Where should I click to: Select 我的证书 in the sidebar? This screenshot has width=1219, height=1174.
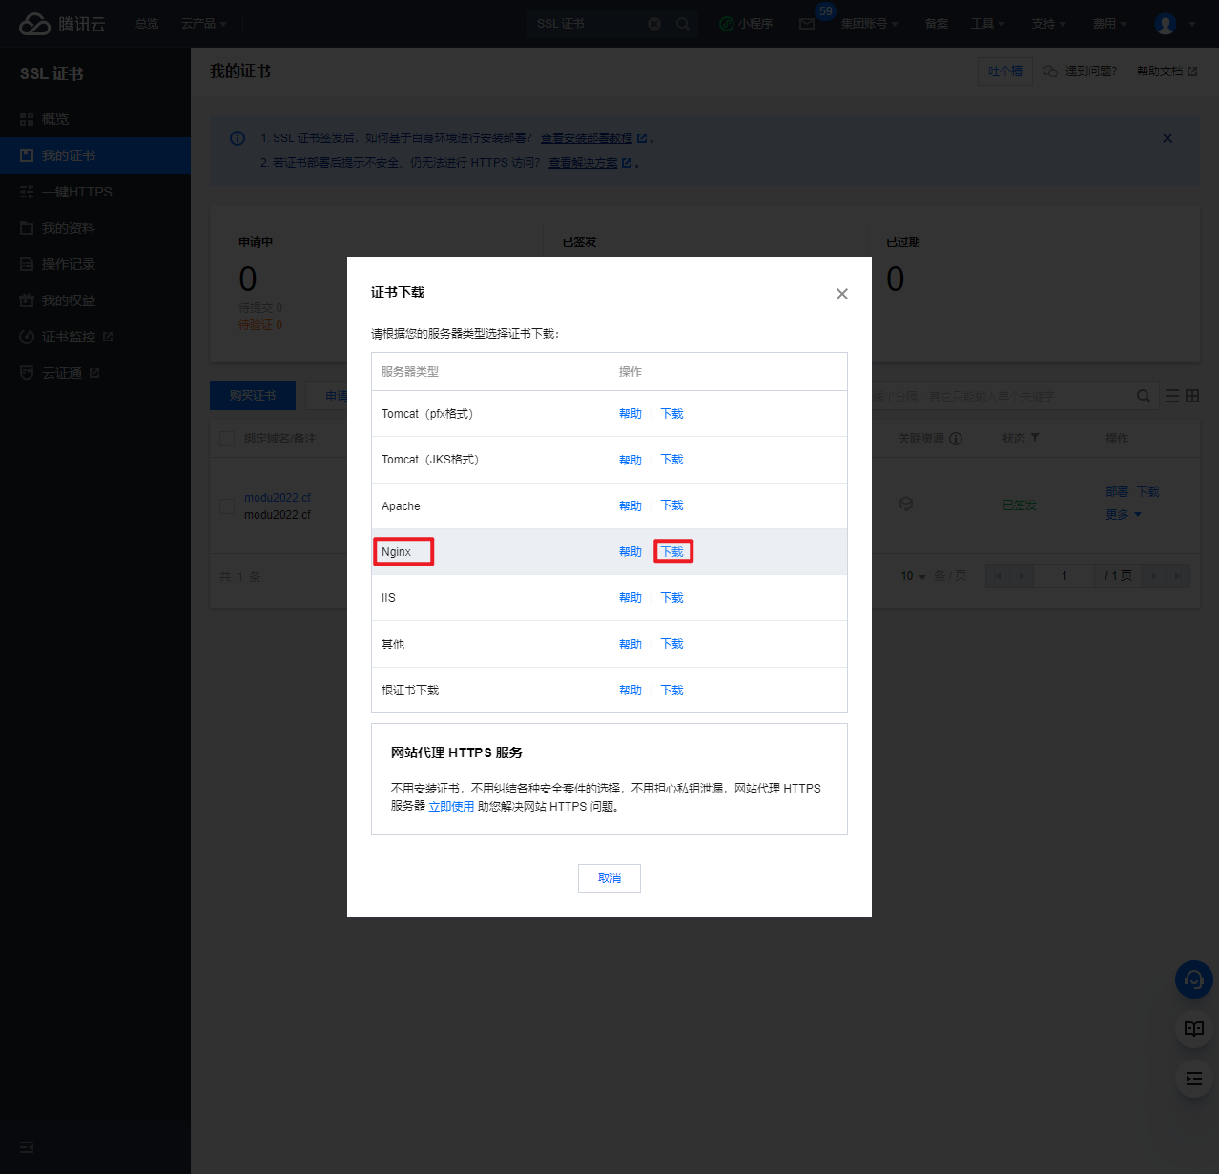tap(95, 155)
